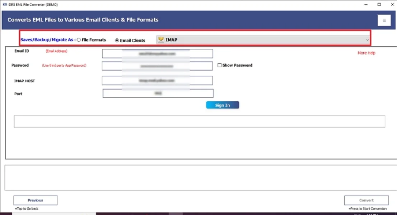
Task: Open the hamburger menu in the header
Action: click(x=384, y=20)
